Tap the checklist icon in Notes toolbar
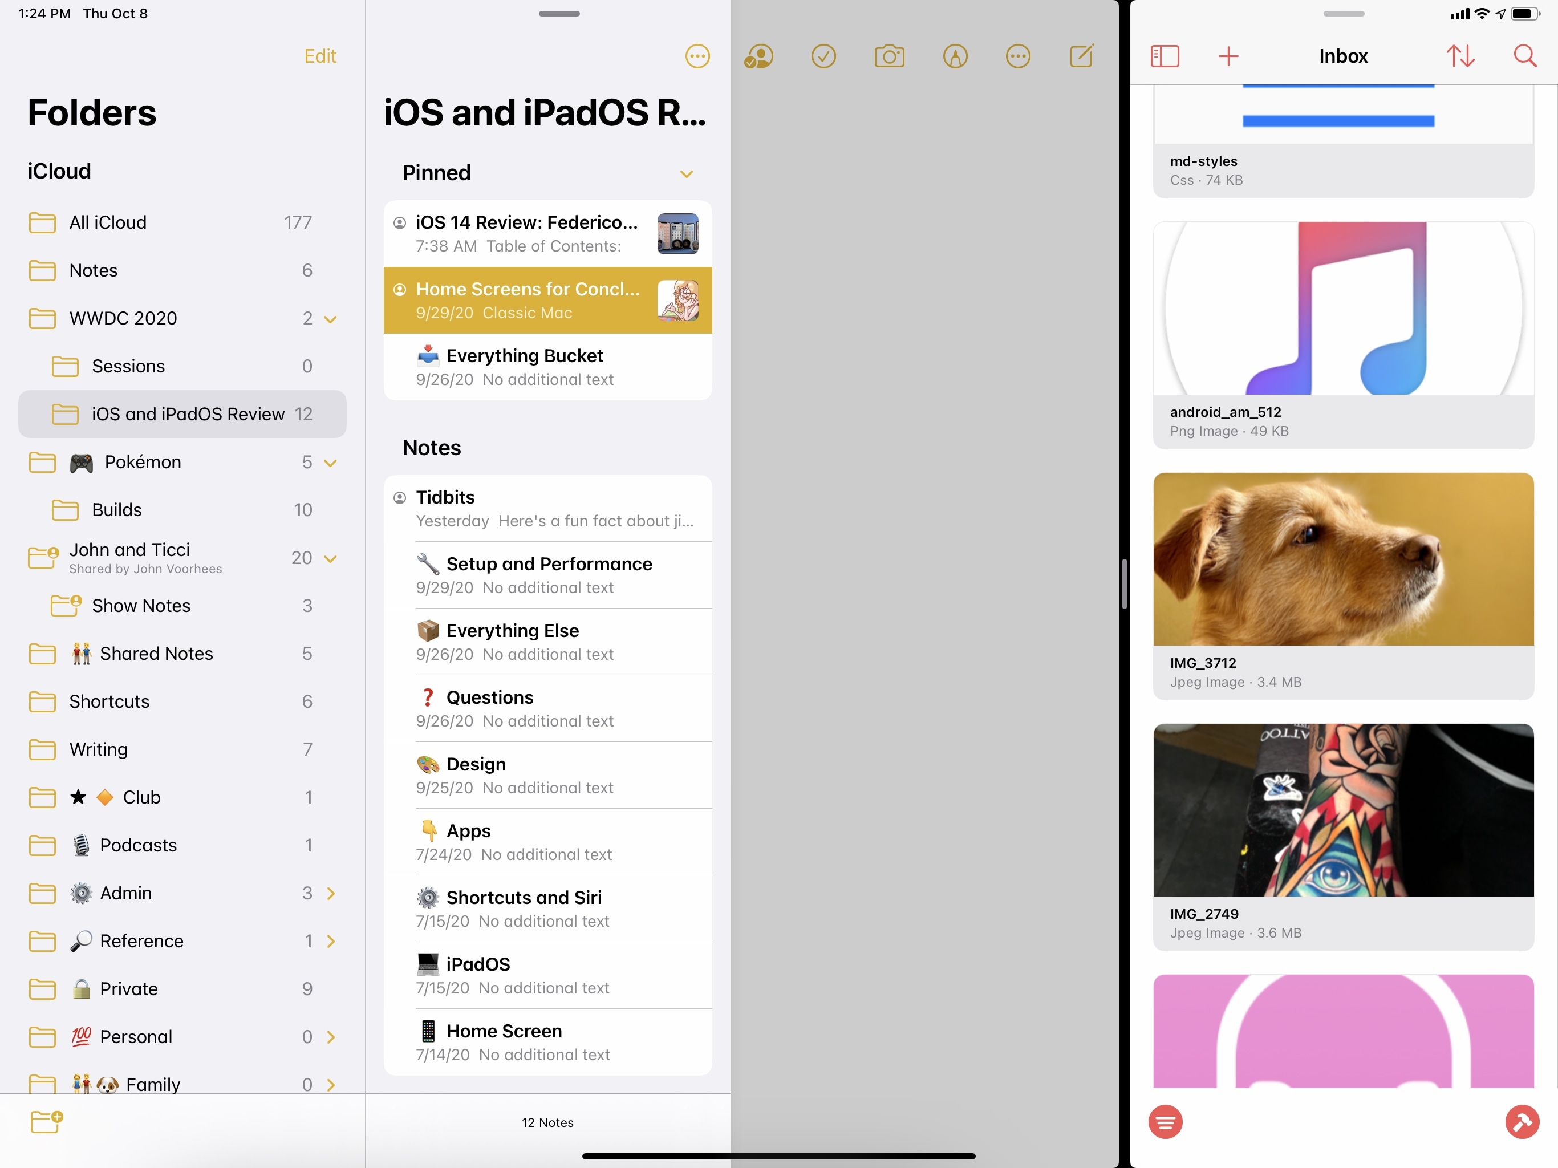 pyautogui.click(x=823, y=56)
